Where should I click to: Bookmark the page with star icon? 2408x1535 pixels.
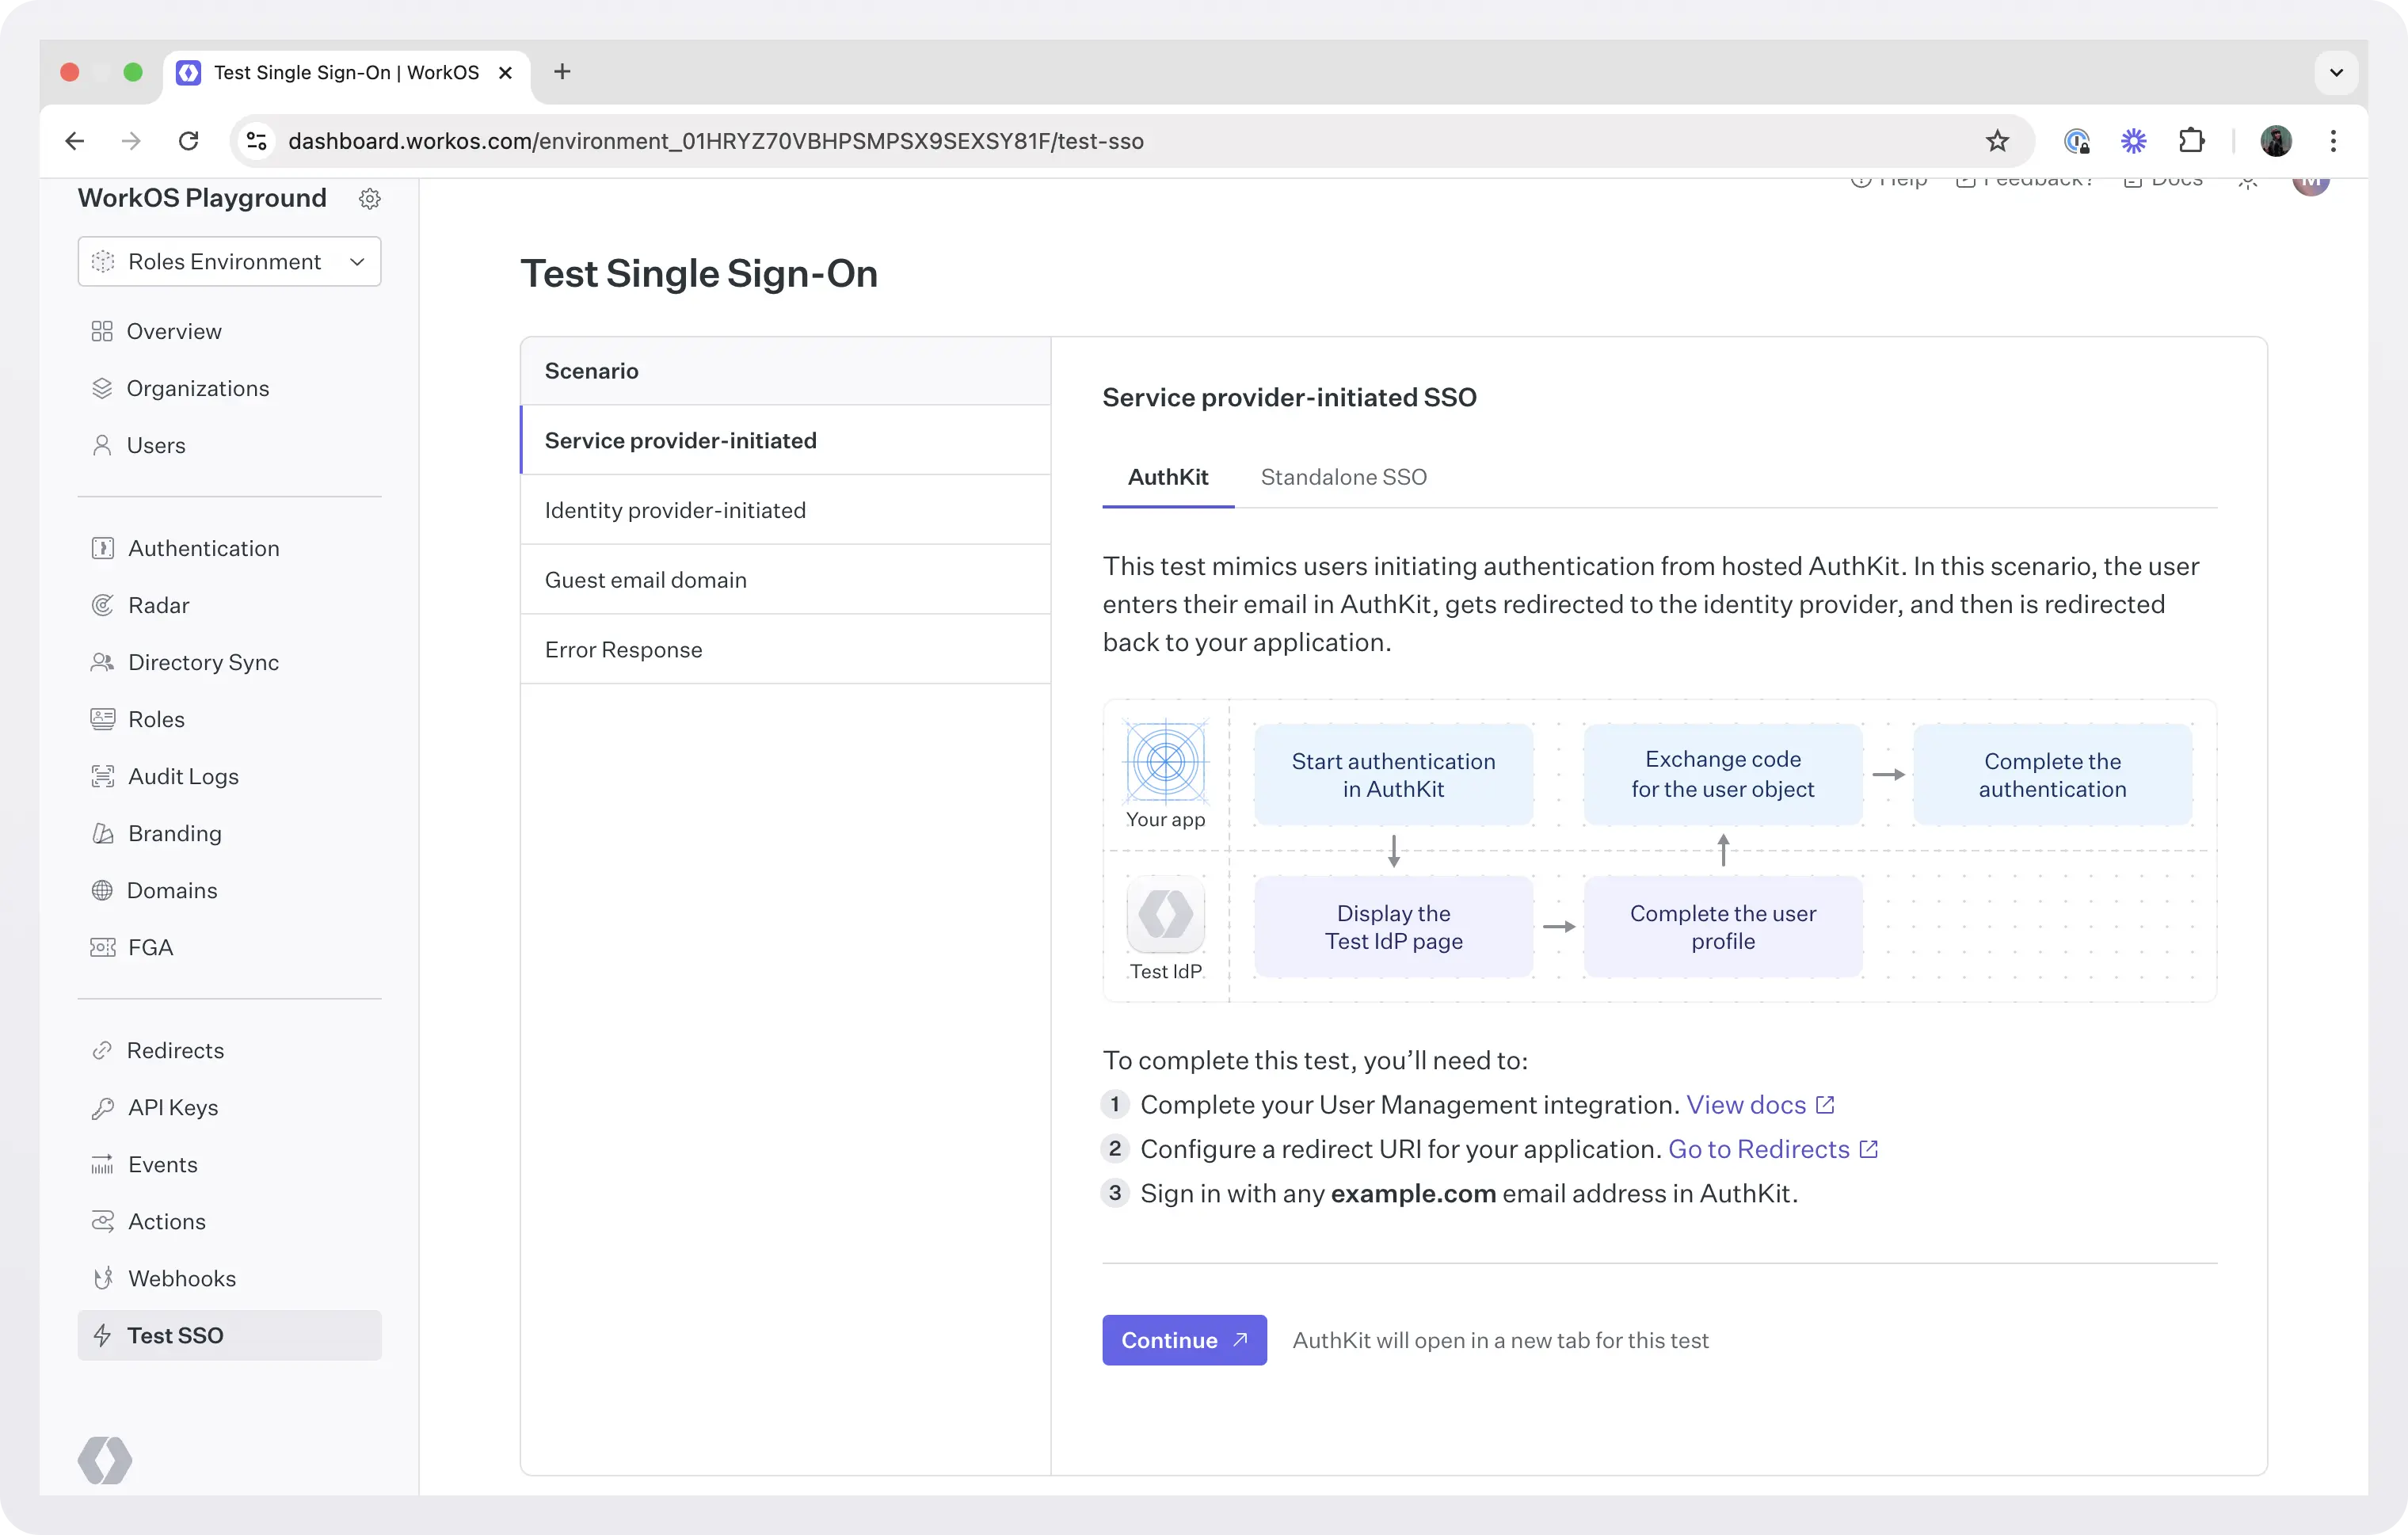coord(1997,141)
